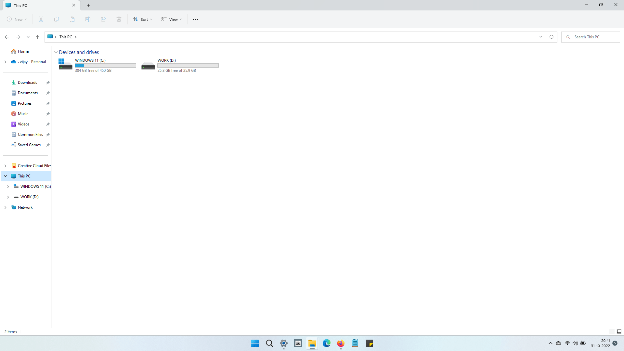The width and height of the screenshot is (624, 351).
Task: Expand the Network tree node
Action: coord(5,207)
